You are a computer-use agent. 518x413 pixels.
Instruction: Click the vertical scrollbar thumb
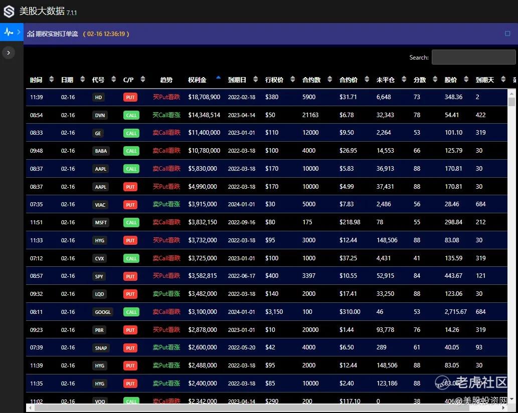(511, 102)
